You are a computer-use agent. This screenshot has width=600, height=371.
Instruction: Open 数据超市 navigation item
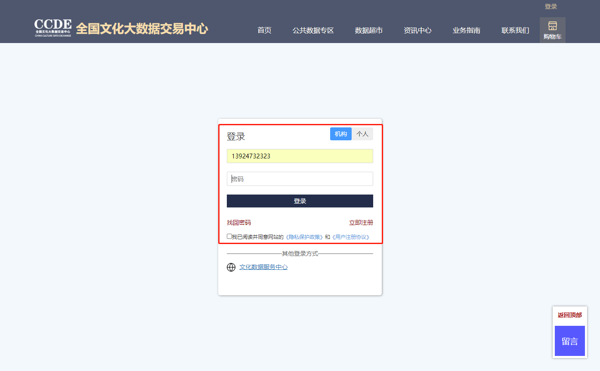coord(368,30)
